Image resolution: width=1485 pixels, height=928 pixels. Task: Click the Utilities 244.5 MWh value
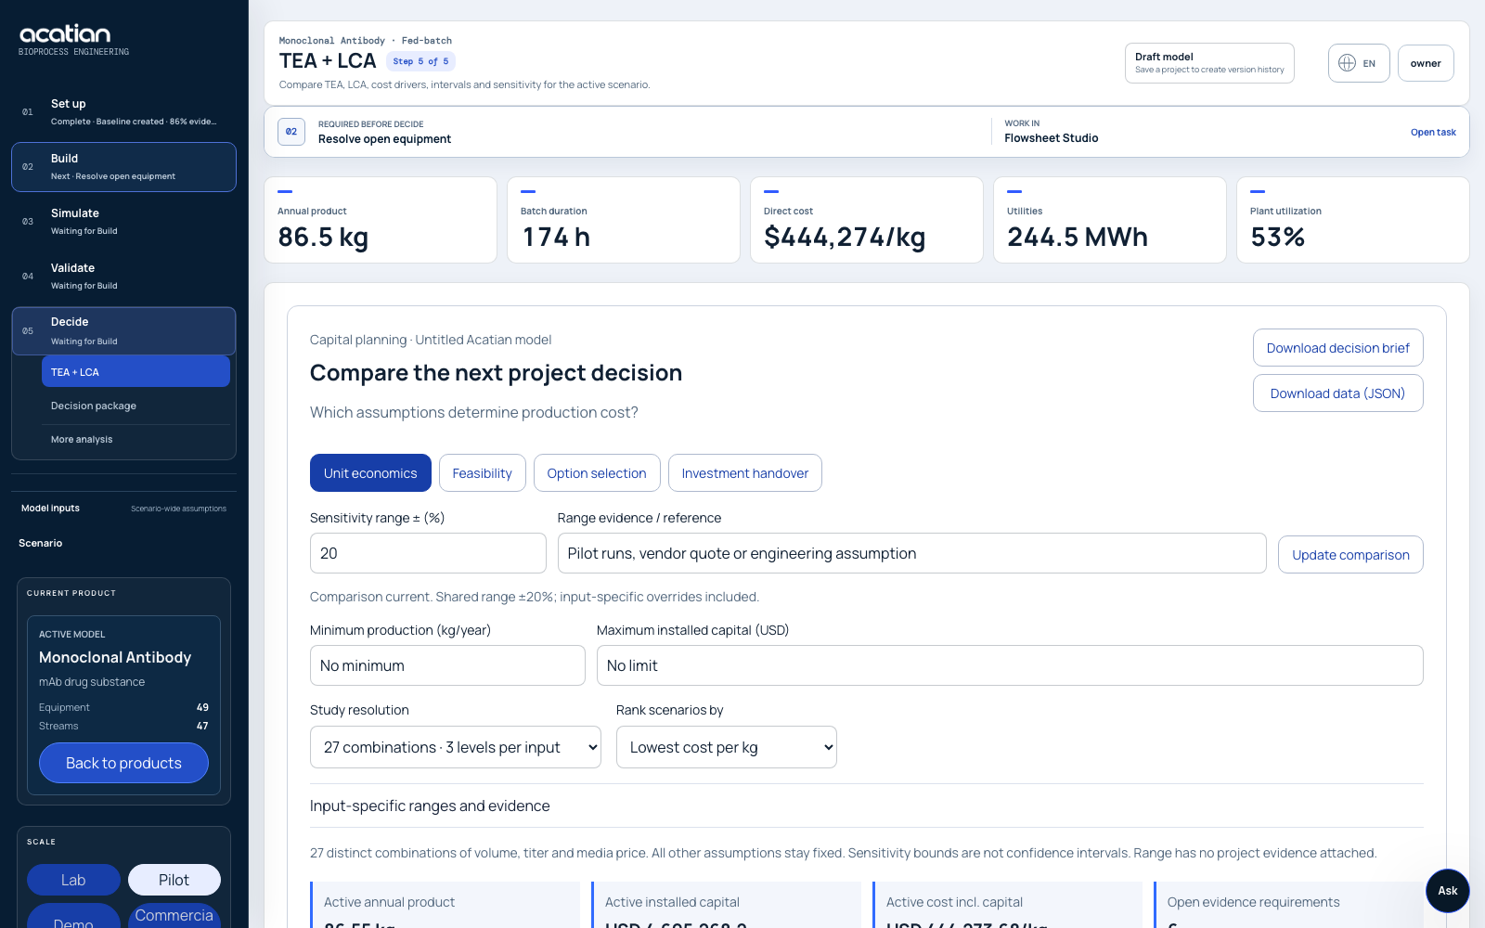coord(1078,238)
